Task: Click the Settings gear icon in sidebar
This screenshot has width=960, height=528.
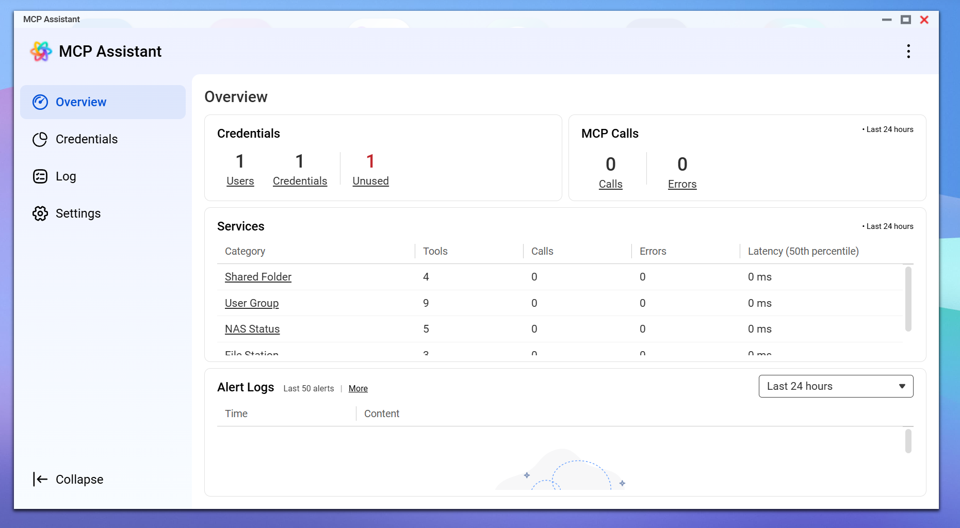Action: pos(40,213)
